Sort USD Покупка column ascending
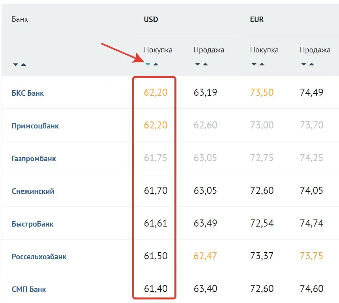The image size is (339, 303). click(x=155, y=64)
